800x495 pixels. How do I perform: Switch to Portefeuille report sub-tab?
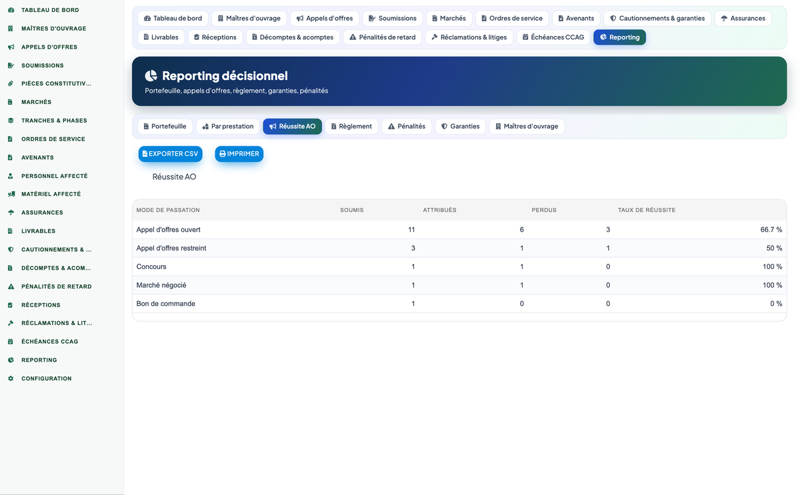(165, 126)
